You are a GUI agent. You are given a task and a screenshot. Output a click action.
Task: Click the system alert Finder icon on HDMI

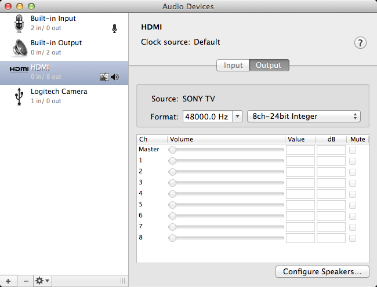coord(104,77)
